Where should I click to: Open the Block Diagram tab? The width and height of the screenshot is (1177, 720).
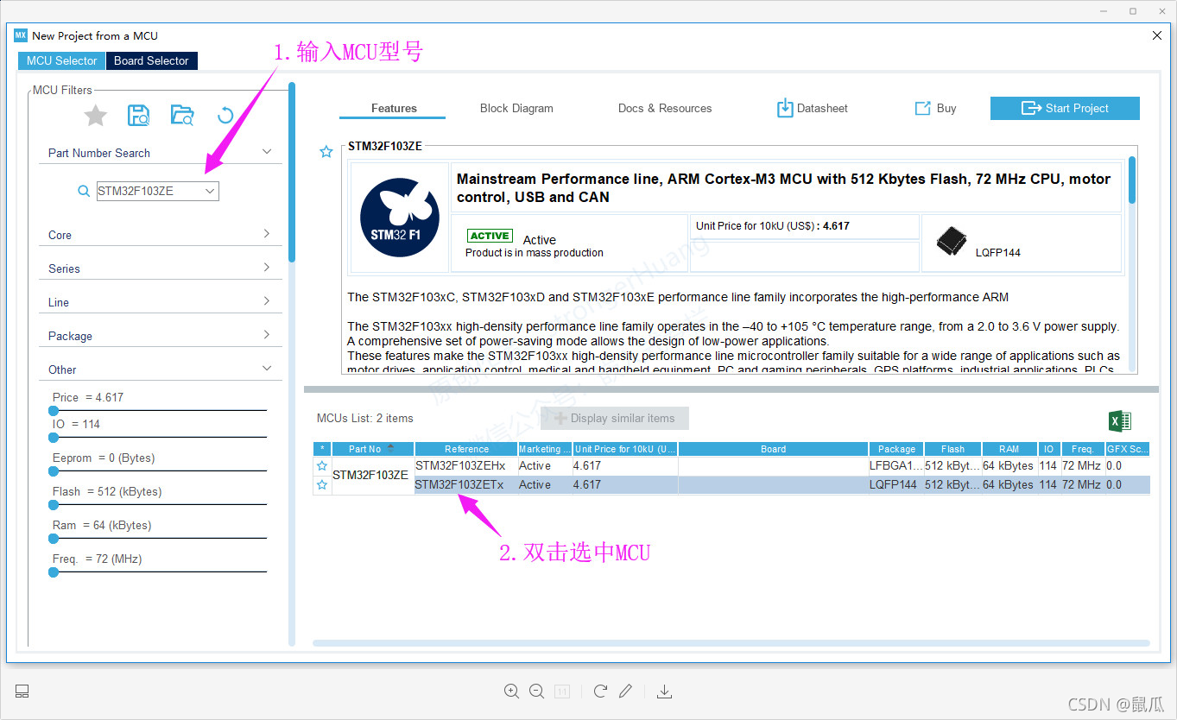(x=516, y=108)
